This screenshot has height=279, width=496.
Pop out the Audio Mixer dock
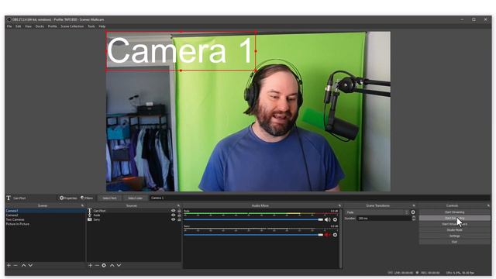[x=339, y=205]
